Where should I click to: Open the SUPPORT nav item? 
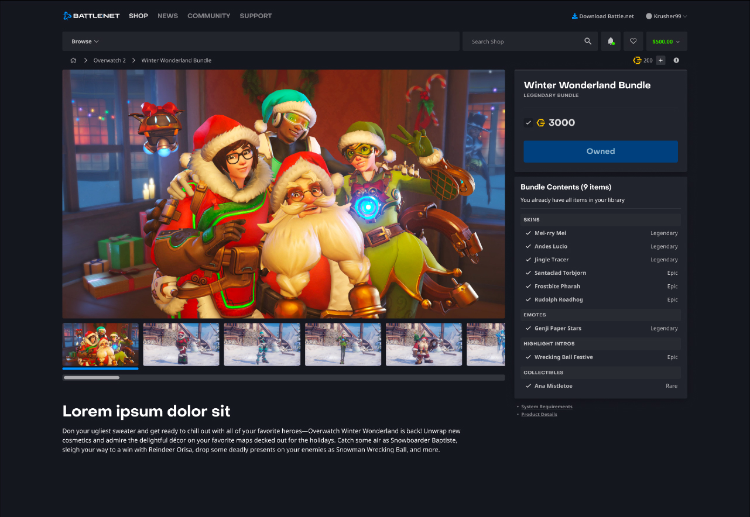coord(256,16)
